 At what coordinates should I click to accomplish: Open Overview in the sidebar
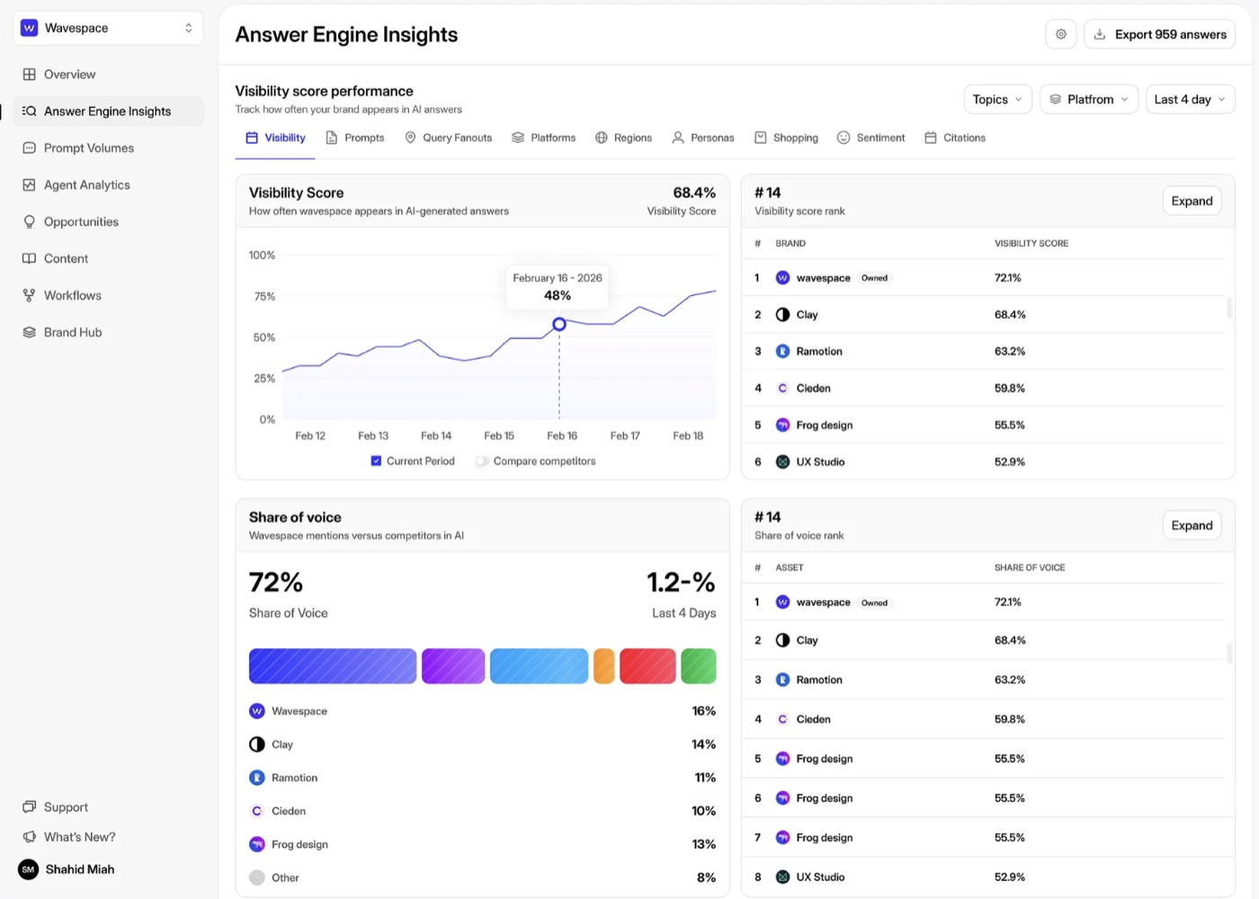[108, 75]
